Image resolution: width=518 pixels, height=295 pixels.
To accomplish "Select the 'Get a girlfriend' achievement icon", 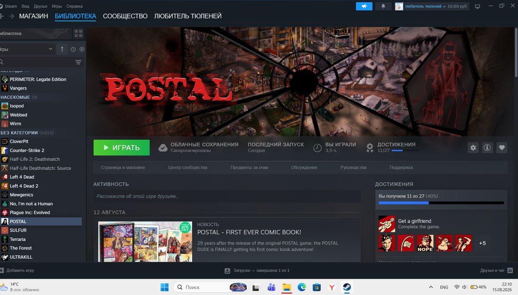I will point(387,224).
